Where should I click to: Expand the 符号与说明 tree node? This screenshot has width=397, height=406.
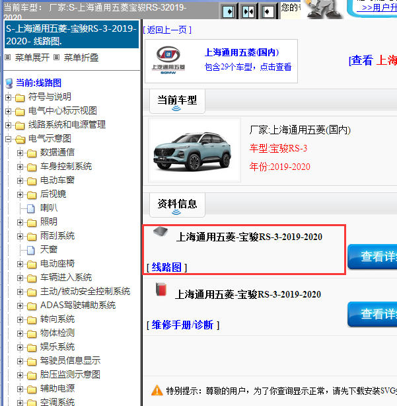(x=9, y=98)
